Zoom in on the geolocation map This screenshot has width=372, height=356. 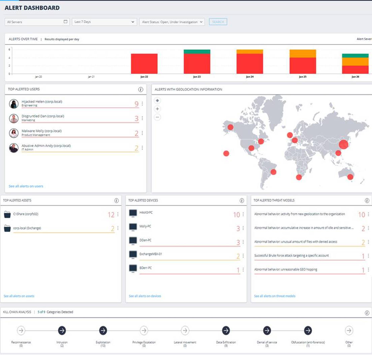[x=158, y=109]
